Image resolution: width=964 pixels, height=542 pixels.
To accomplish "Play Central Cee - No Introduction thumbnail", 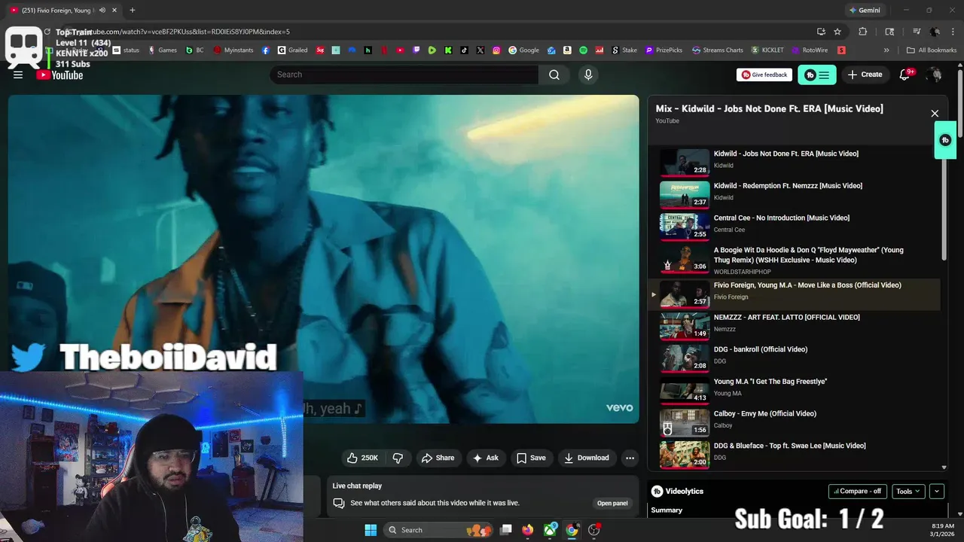I will tap(685, 226).
